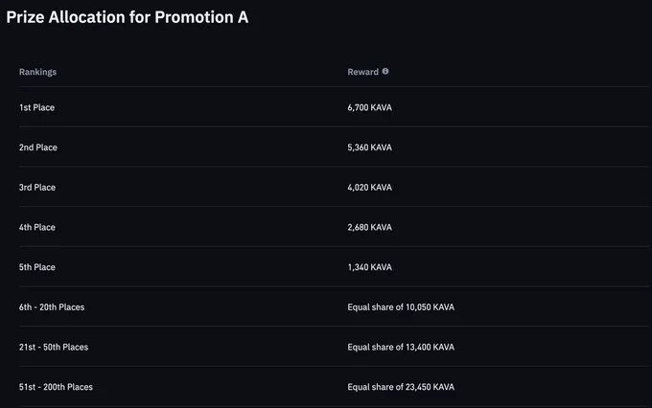Screen dimensions: 652x408
Task: Select the 21st - 50th Places row
Action: 335,347
